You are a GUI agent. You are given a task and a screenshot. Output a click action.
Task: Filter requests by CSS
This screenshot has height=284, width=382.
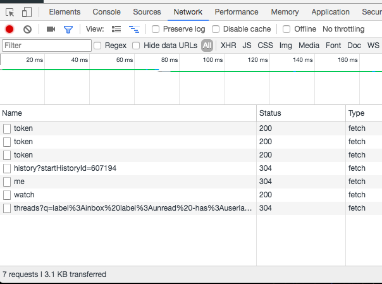coord(265,46)
